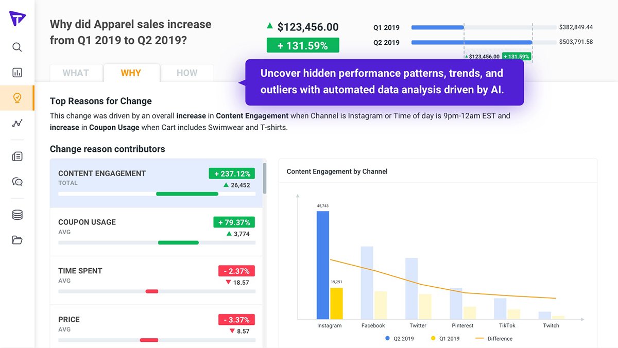Open the projects folder icon in sidebar

tap(17, 240)
